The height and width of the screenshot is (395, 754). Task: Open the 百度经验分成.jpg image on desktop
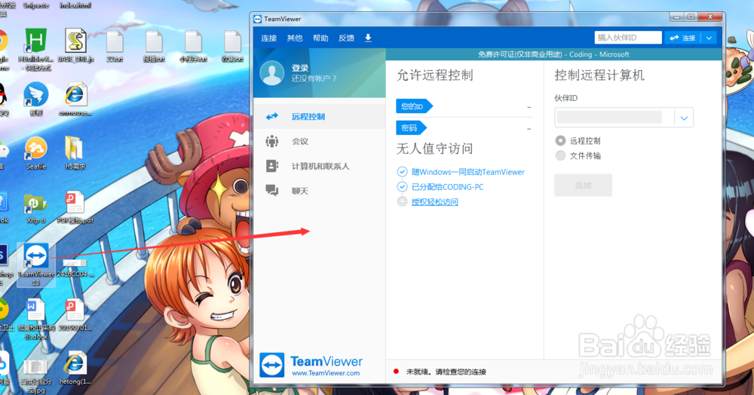(36, 376)
